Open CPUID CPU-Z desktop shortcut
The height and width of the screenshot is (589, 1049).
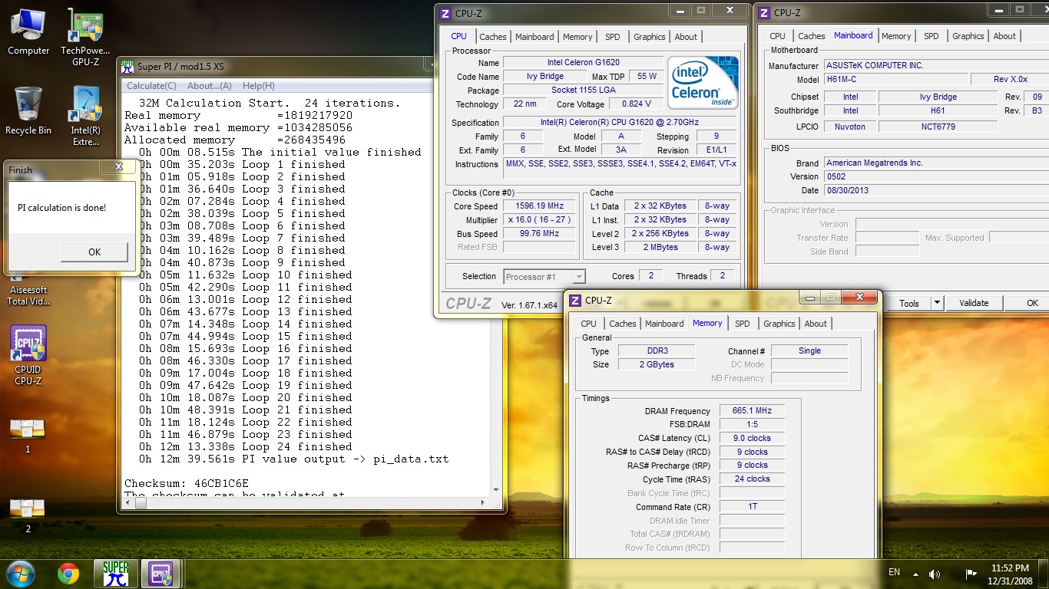click(28, 355)
